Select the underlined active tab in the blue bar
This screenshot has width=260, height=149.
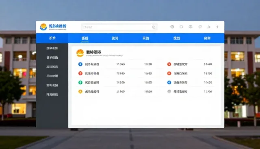coord(85,38)
